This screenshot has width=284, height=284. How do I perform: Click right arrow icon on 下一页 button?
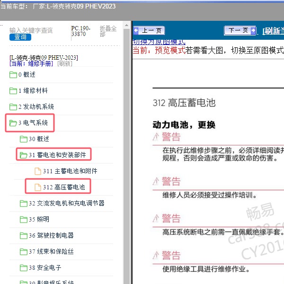coord(253,30)
